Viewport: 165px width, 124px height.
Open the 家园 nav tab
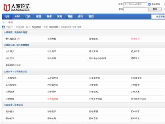pos(39,17)
